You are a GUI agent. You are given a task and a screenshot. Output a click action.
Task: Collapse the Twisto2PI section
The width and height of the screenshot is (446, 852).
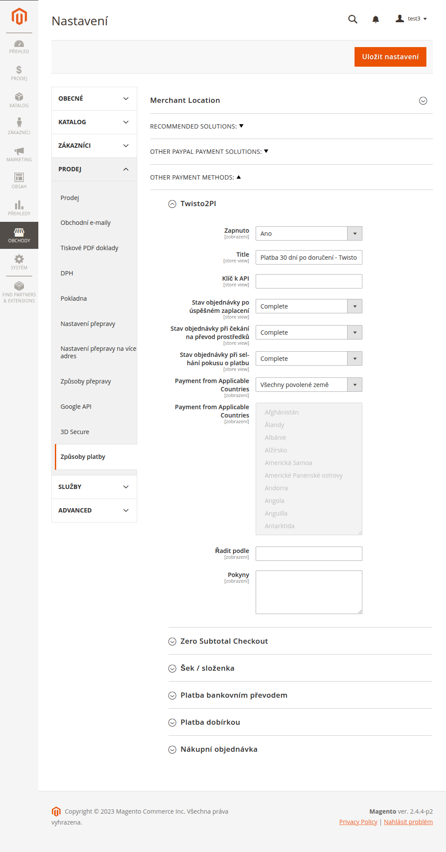(172, 204)
